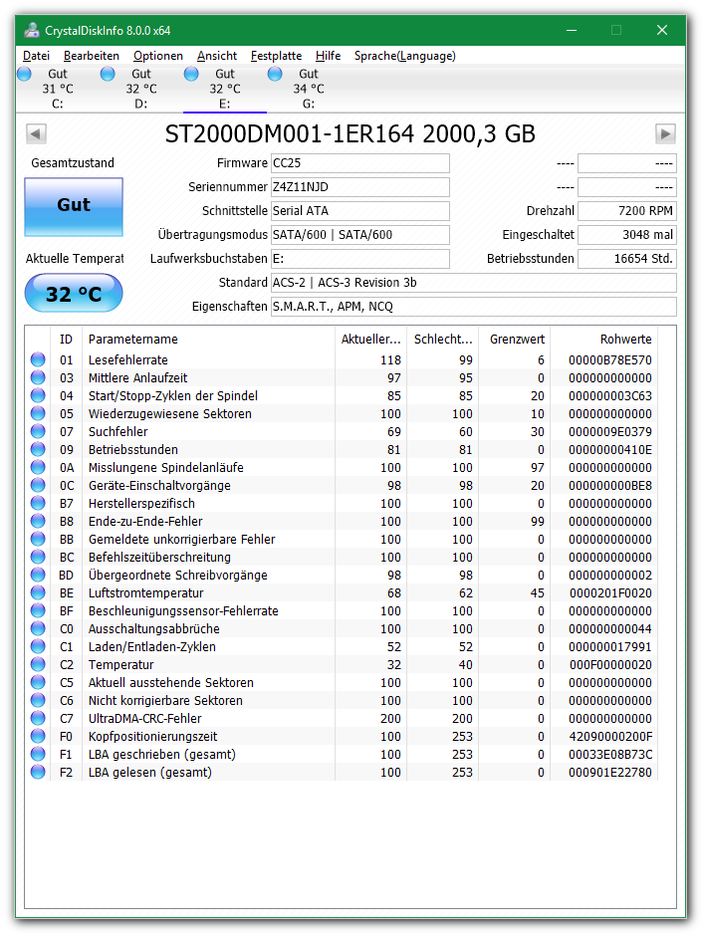702x934 pixels.
Task: Click status icon of UltraDMA-CRC-Fehler row
Action: (38, 718)
